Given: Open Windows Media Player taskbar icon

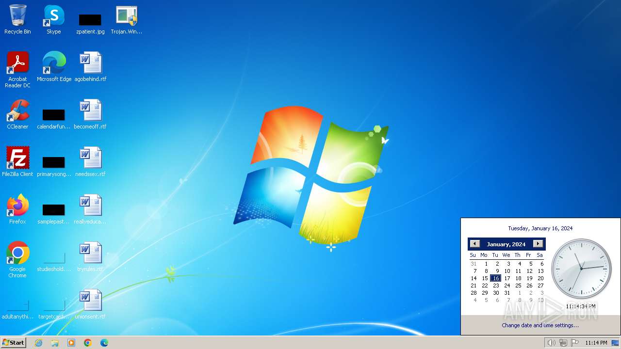Looking at the screenshot, I should coord(71,343).
